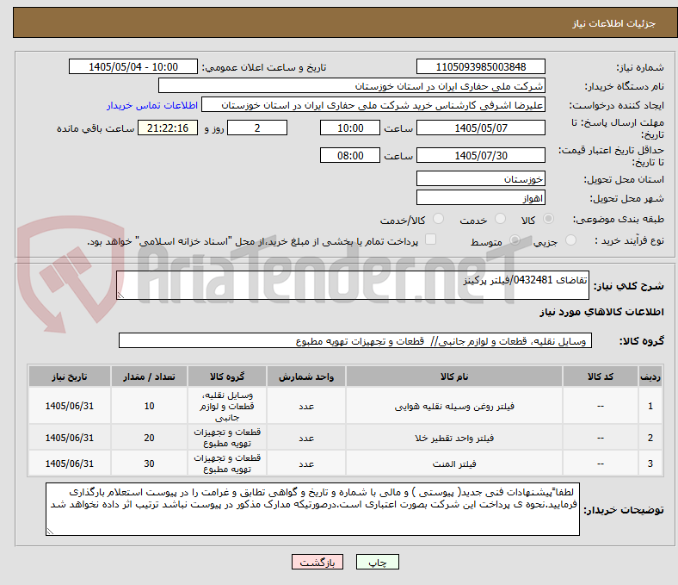Click the نام کالا column header
The image size is (678, 585).
[454, 377]
